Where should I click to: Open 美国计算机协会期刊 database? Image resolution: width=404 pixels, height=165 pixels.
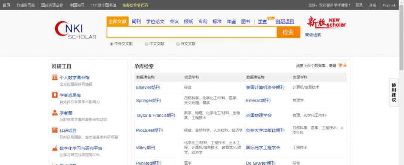click(265, 88)
